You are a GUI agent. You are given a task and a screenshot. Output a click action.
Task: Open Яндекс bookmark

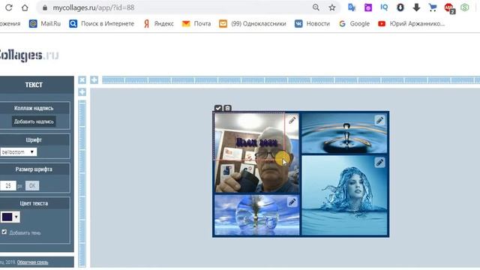(x=158, y=23)
